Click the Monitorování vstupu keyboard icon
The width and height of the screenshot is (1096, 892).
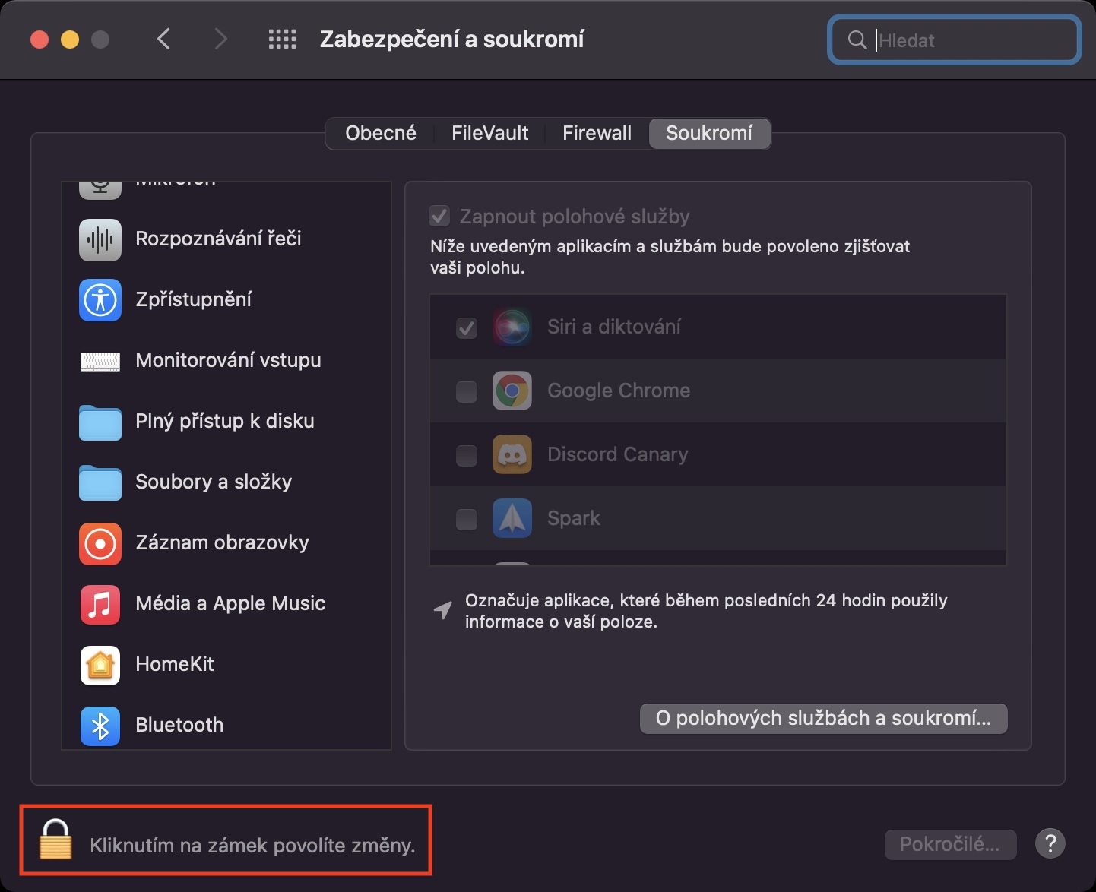(100, 361)
